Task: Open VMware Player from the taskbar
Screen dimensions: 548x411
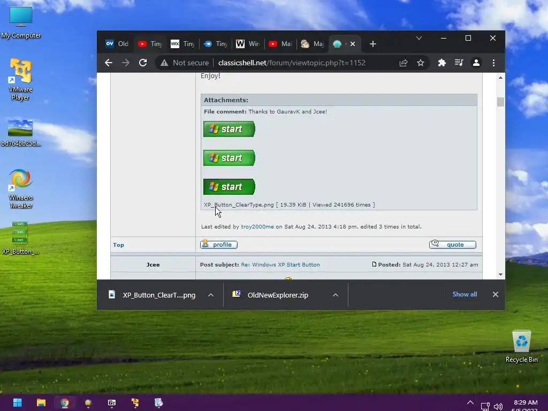Action: (x=135, y=402)
